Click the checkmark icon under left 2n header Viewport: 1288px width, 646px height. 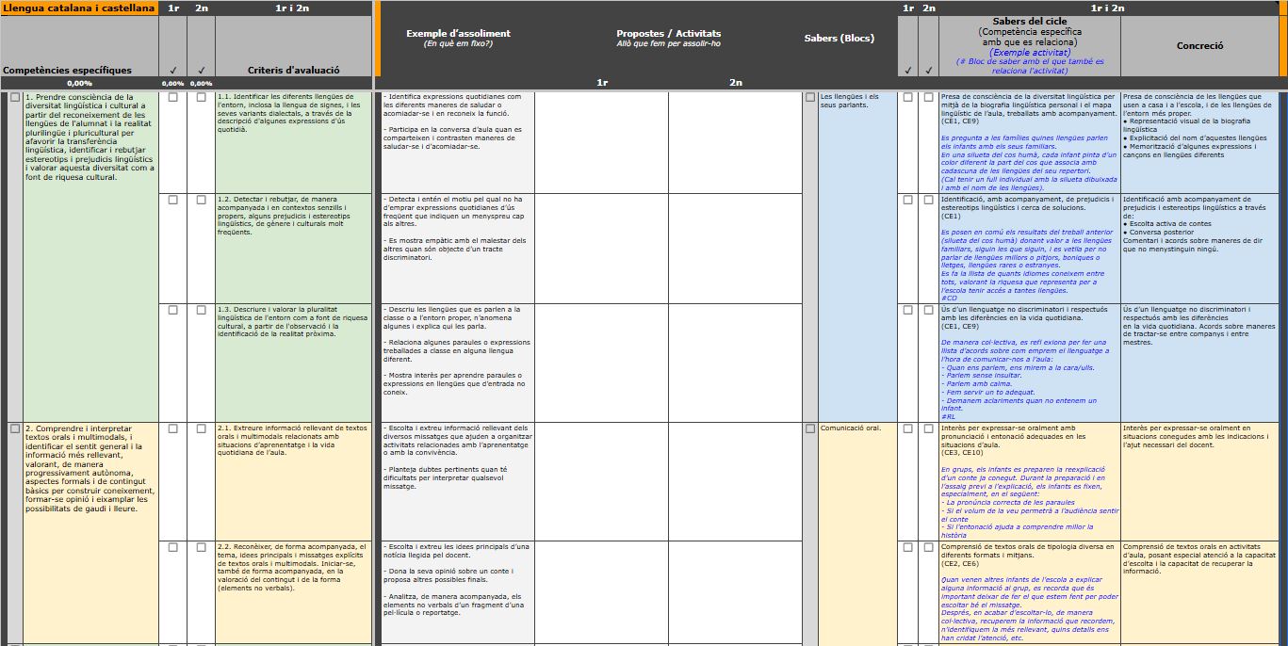coord(201,70)
